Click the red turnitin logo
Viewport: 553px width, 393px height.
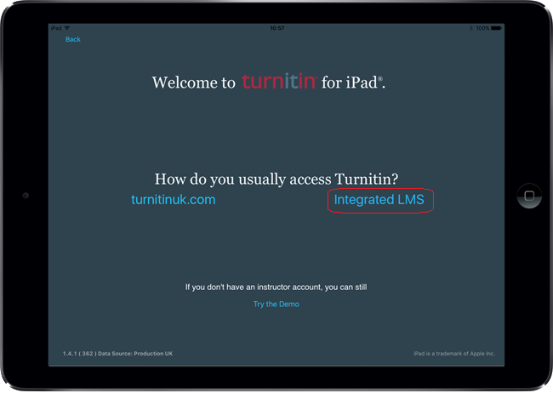click(x=279, y=82)
